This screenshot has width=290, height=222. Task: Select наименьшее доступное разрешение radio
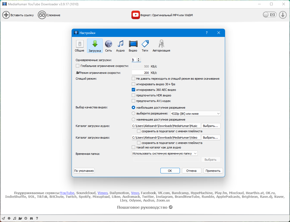click(133, 119)
